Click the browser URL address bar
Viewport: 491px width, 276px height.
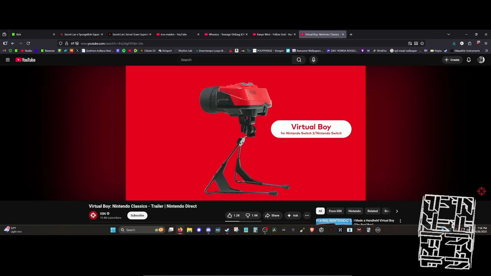click(x=242, y=43)
